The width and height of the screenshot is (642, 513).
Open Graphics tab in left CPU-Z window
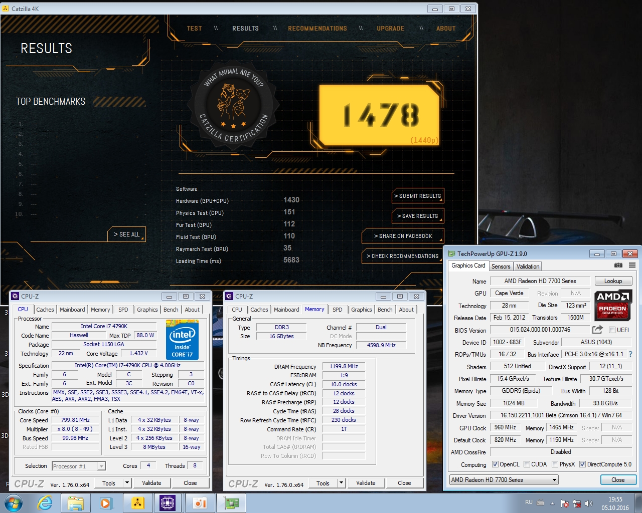click(147, 310)
